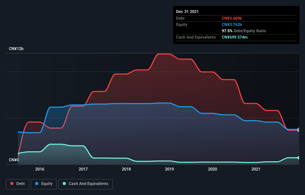The height and width of the screenshot is (195, 305).
Task: Click the 2021 x-axis label
Action: pyautogui.click(x=256, y=169)
